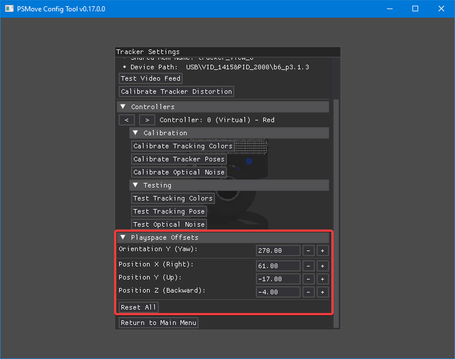Increase Position Y (Up) with plus

(322, 279)
